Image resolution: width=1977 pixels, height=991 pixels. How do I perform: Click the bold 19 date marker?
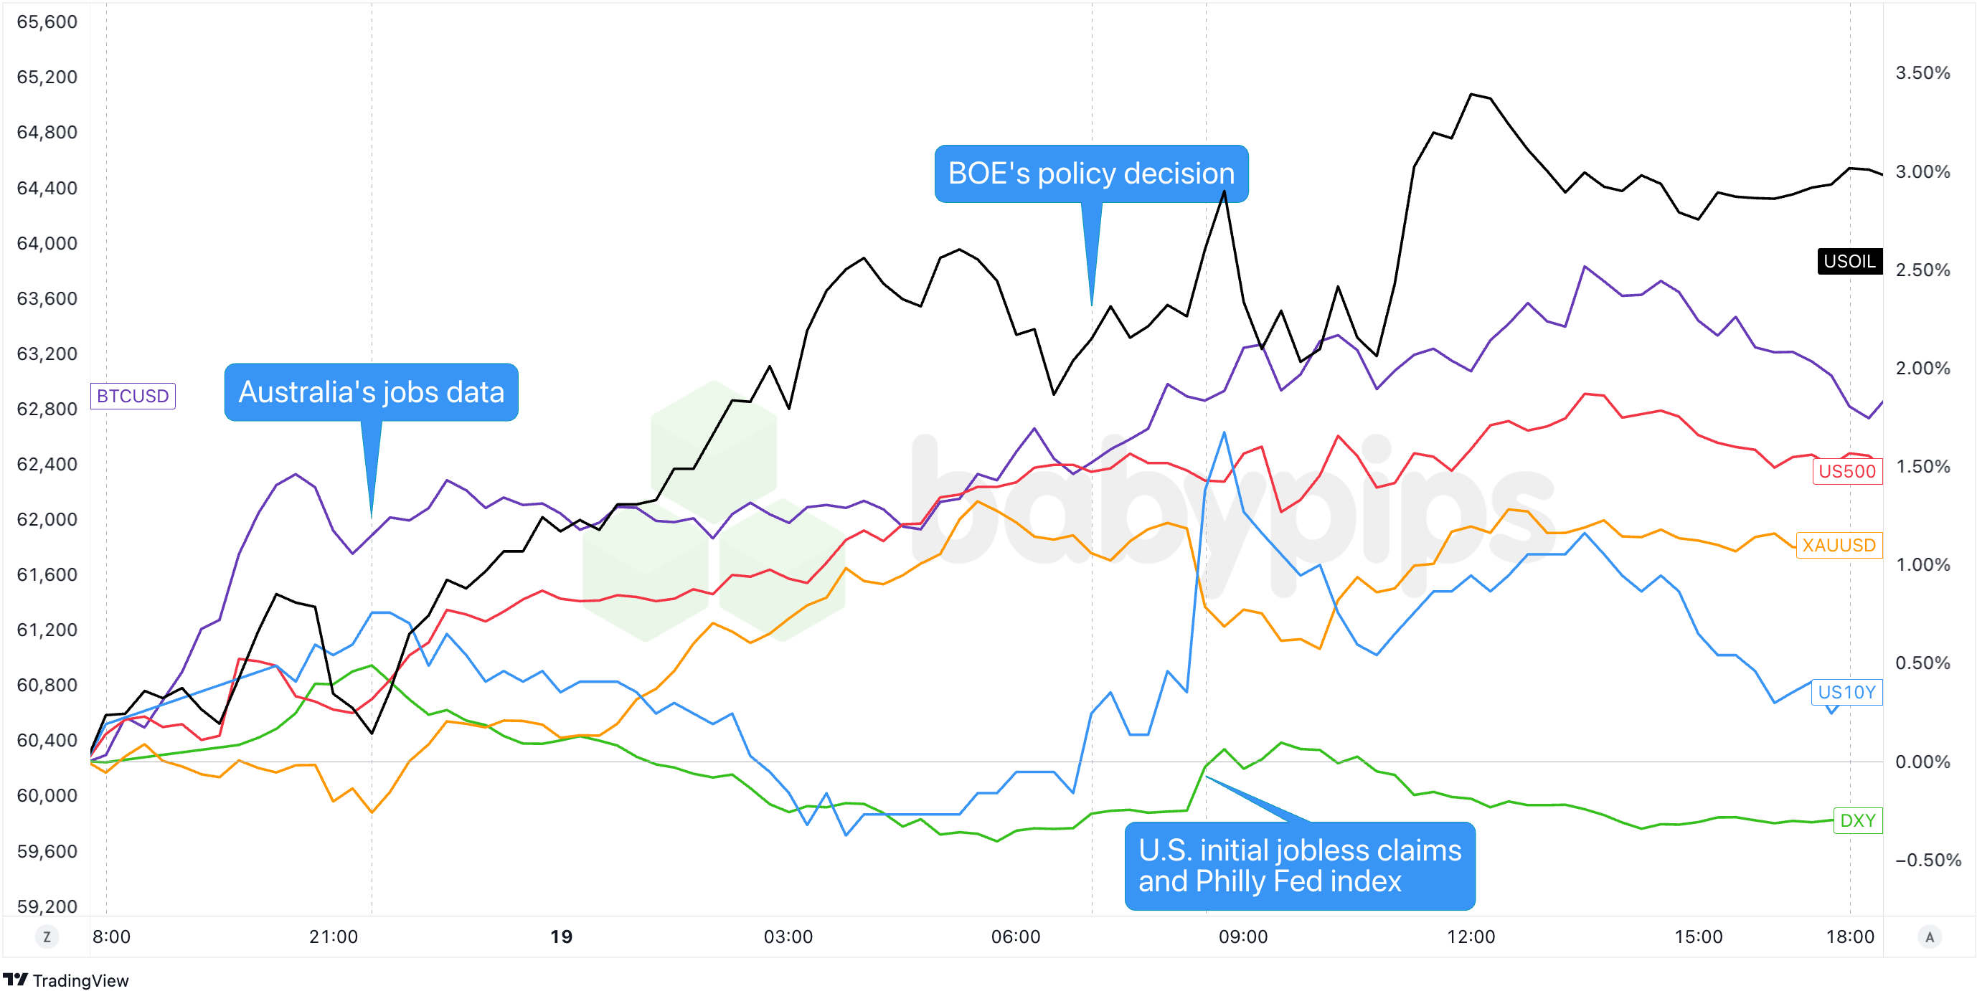[561, 937]
